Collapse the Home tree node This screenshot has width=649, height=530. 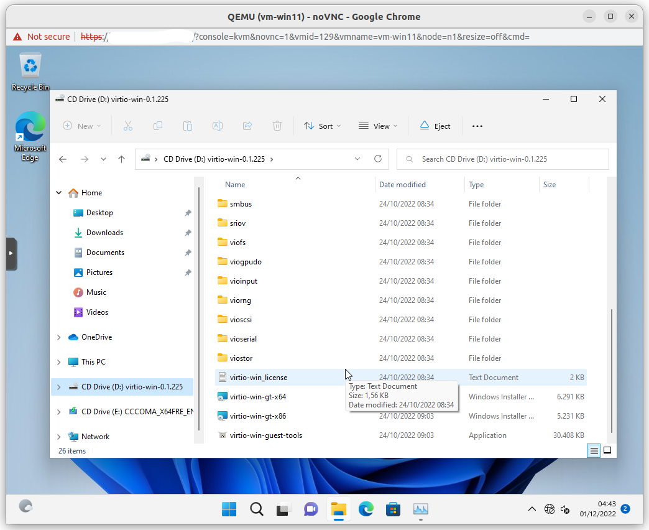59,193
